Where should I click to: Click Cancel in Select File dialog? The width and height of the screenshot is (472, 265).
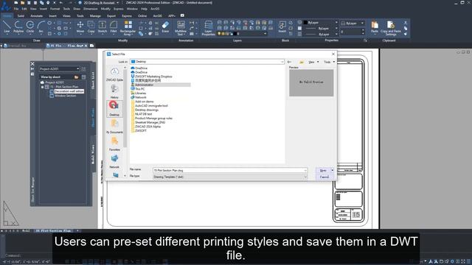pos(324,177)
